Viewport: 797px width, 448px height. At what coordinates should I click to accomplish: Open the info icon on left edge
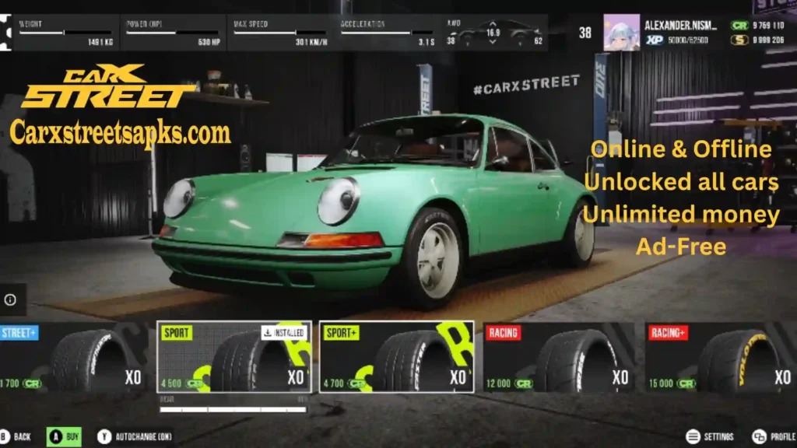[x=10, y=299]
